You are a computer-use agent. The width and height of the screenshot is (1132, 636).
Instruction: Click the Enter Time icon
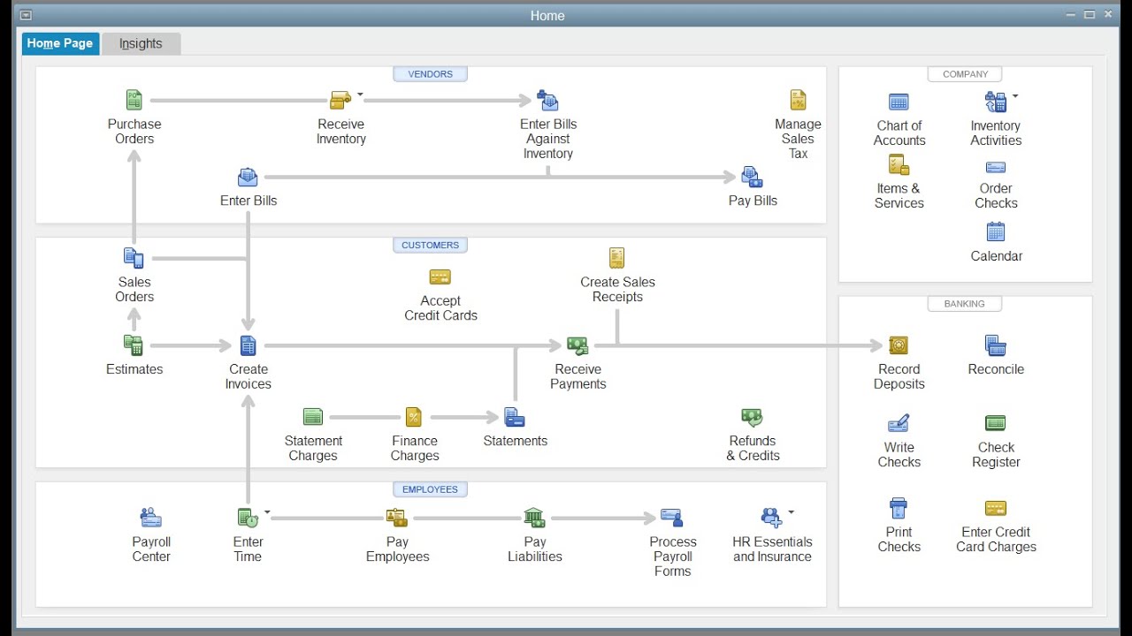point(248,518)
